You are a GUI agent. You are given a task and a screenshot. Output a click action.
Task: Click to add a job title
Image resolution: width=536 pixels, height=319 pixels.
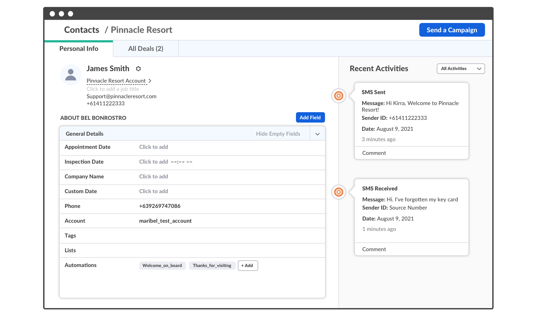113,89
